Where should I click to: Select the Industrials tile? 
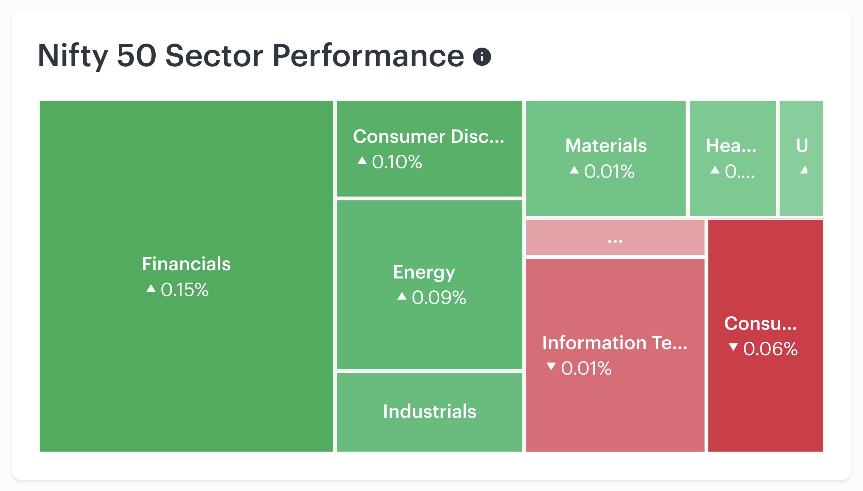[x=429, y=412]
